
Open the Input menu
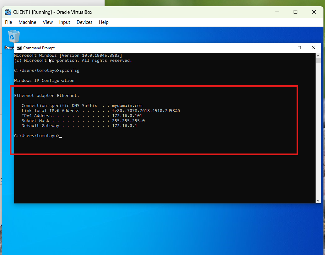click(x=64, y=22)
